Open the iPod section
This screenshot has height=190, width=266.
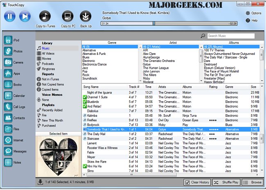pos(8,40)
